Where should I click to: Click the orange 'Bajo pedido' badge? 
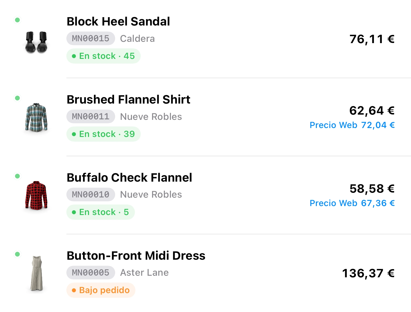(x=101, y=290)
